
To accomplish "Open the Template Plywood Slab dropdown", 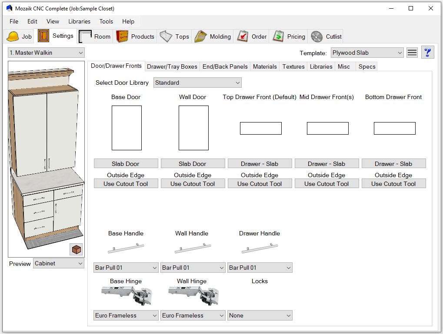I will coord(367,53).
